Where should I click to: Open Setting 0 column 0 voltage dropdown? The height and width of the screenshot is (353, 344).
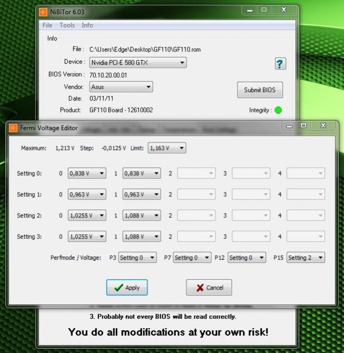pyautogui.click(x=87, y=174)
